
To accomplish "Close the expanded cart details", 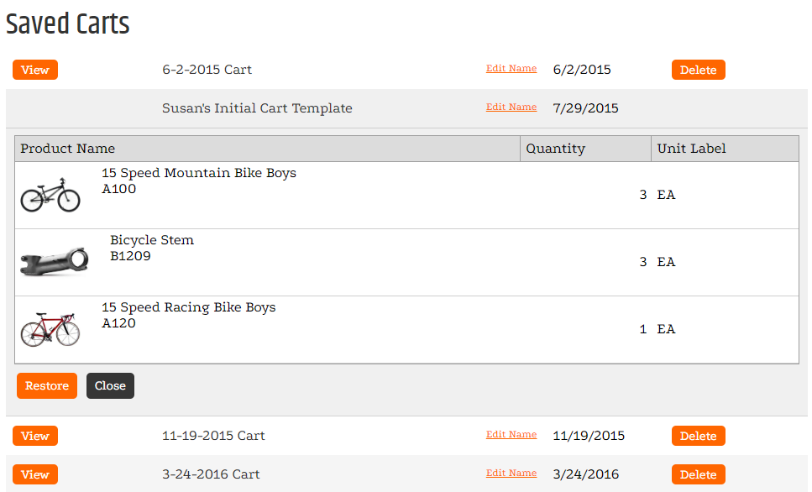I will tap(110, 386).
